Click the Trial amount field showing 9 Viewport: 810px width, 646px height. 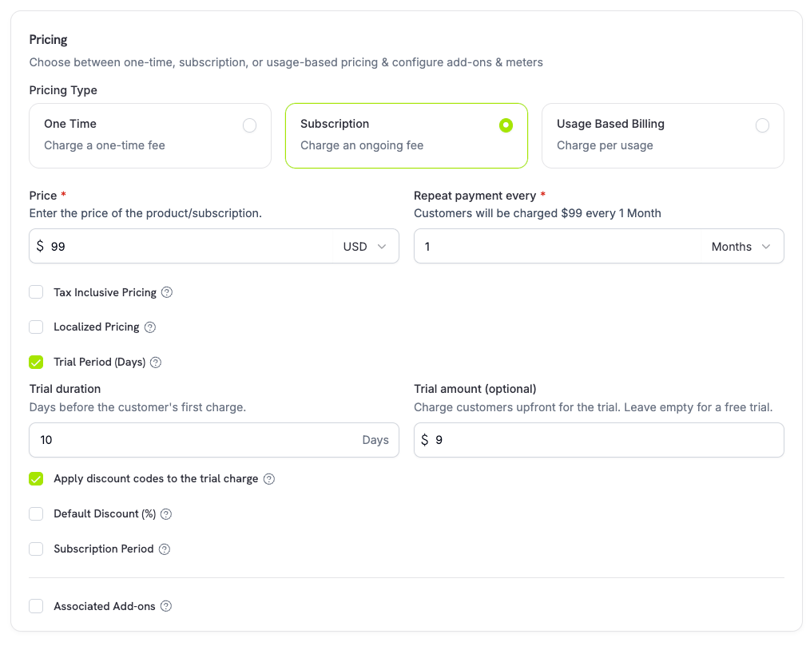coord(599,440)
